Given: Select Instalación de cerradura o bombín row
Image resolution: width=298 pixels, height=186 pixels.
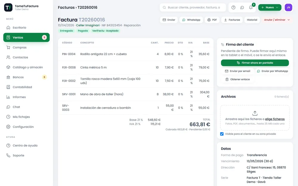Looking at the screenshot, I should [136, 108].
